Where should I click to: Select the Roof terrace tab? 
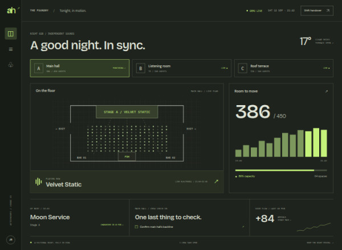pyautogui.click(x=284, y=68)
